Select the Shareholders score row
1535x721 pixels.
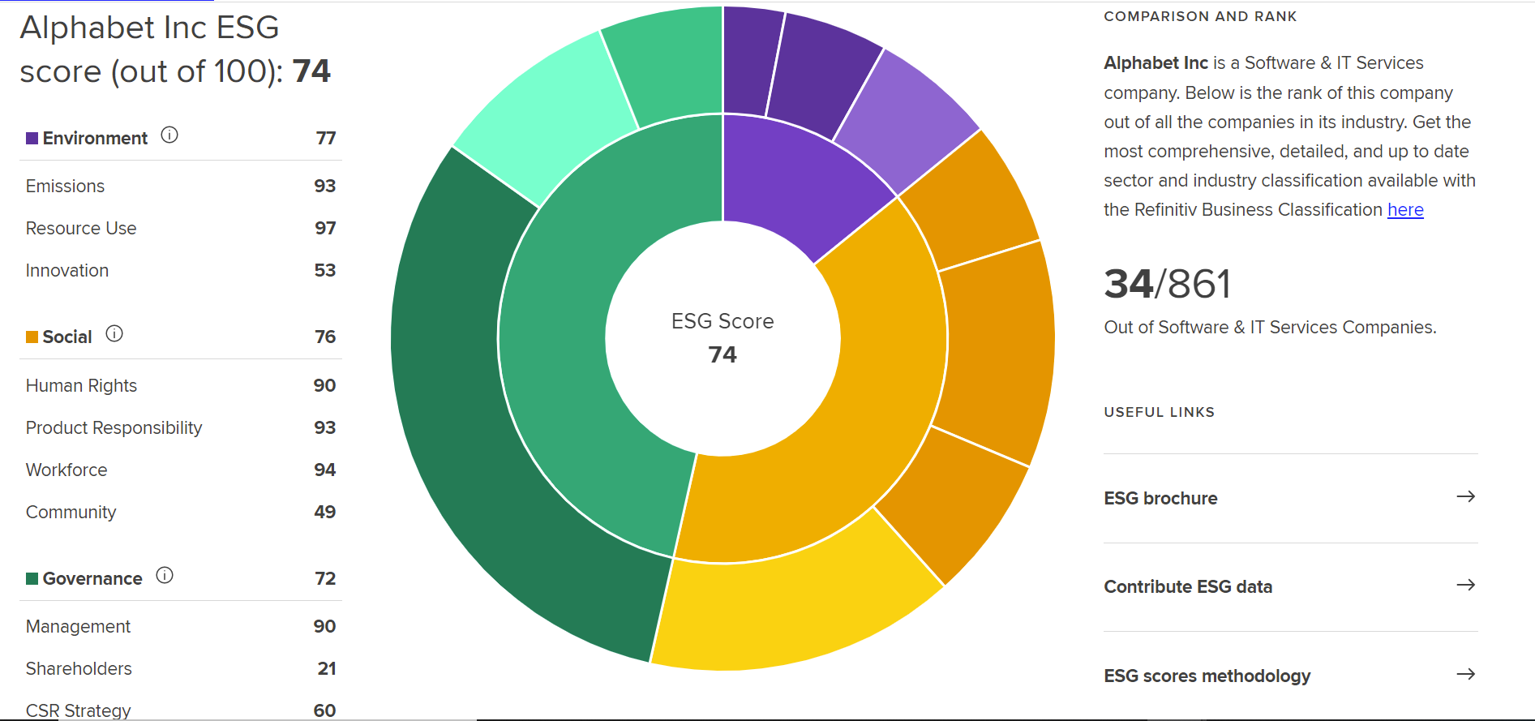(x=180, y=669)
